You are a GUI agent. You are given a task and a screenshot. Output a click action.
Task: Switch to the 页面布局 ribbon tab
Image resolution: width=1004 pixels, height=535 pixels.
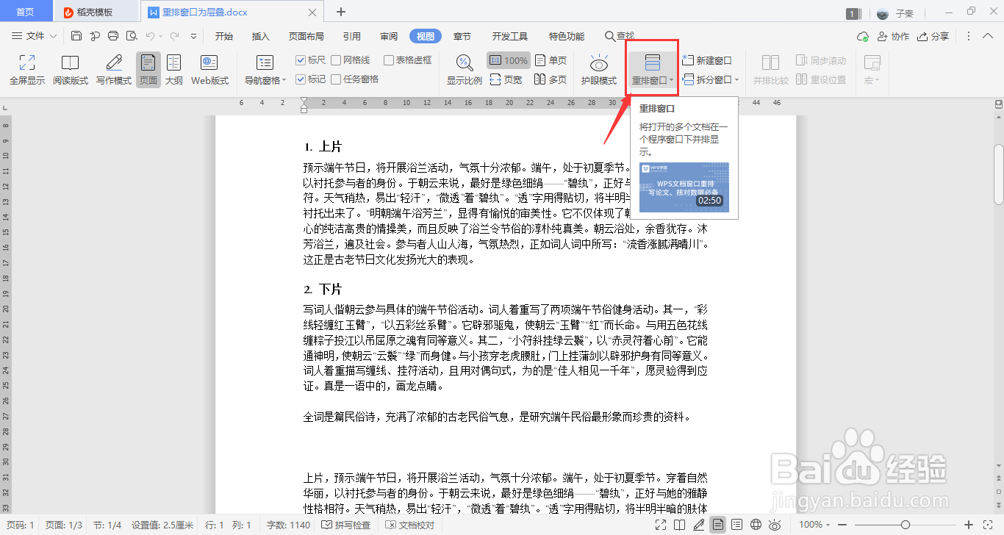(306, 35)
